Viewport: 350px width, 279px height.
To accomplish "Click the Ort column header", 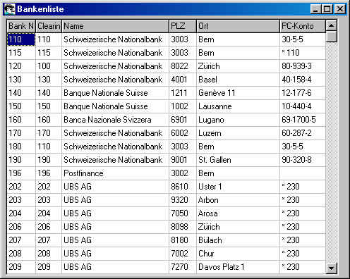I will (239, 26).
